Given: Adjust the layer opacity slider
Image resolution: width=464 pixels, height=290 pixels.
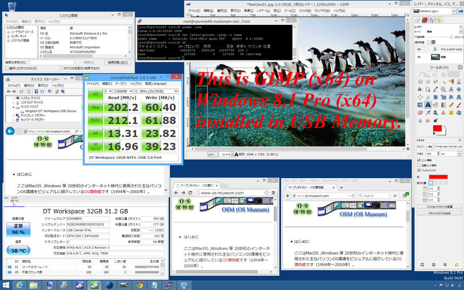Looking at the screenshot, I should pyautogui.click(x=441, y=37).
